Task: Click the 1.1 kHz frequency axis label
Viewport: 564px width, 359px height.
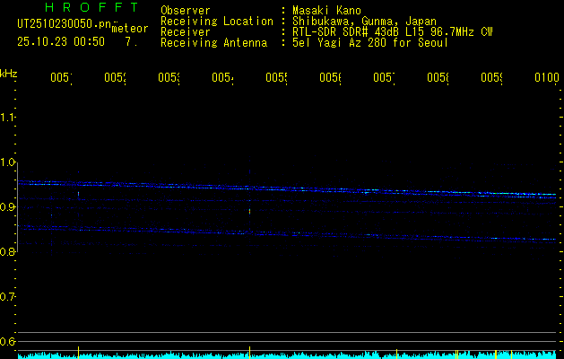Action: (x=7, y=118)
